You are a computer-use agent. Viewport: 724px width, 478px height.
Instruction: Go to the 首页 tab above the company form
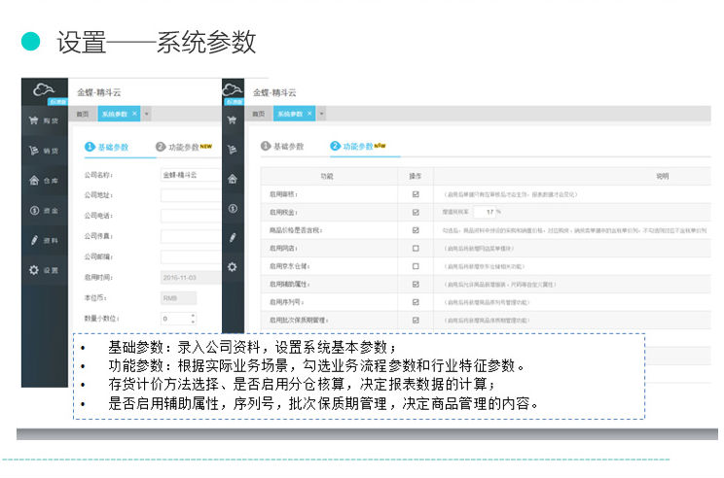click(82, 114)
